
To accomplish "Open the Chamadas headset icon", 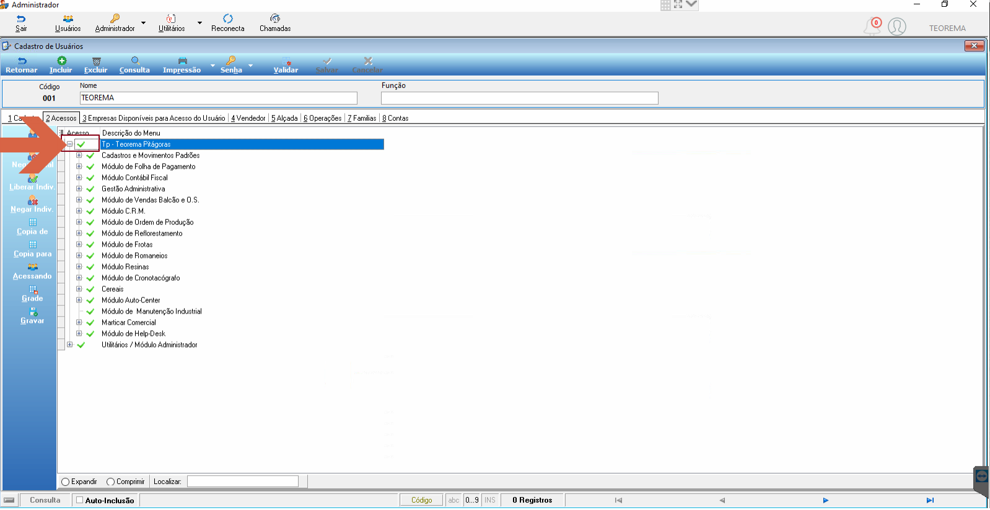I will tap(275, 19).
